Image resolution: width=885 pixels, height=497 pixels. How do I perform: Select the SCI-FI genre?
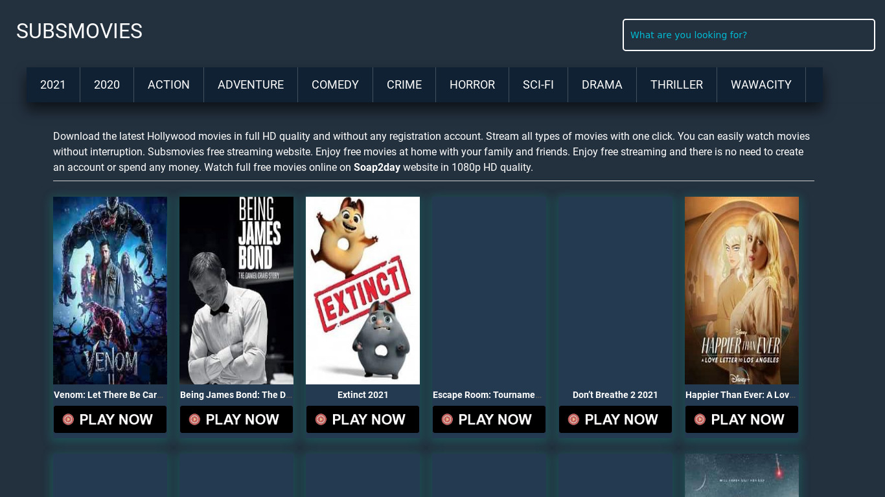[538, 85]
